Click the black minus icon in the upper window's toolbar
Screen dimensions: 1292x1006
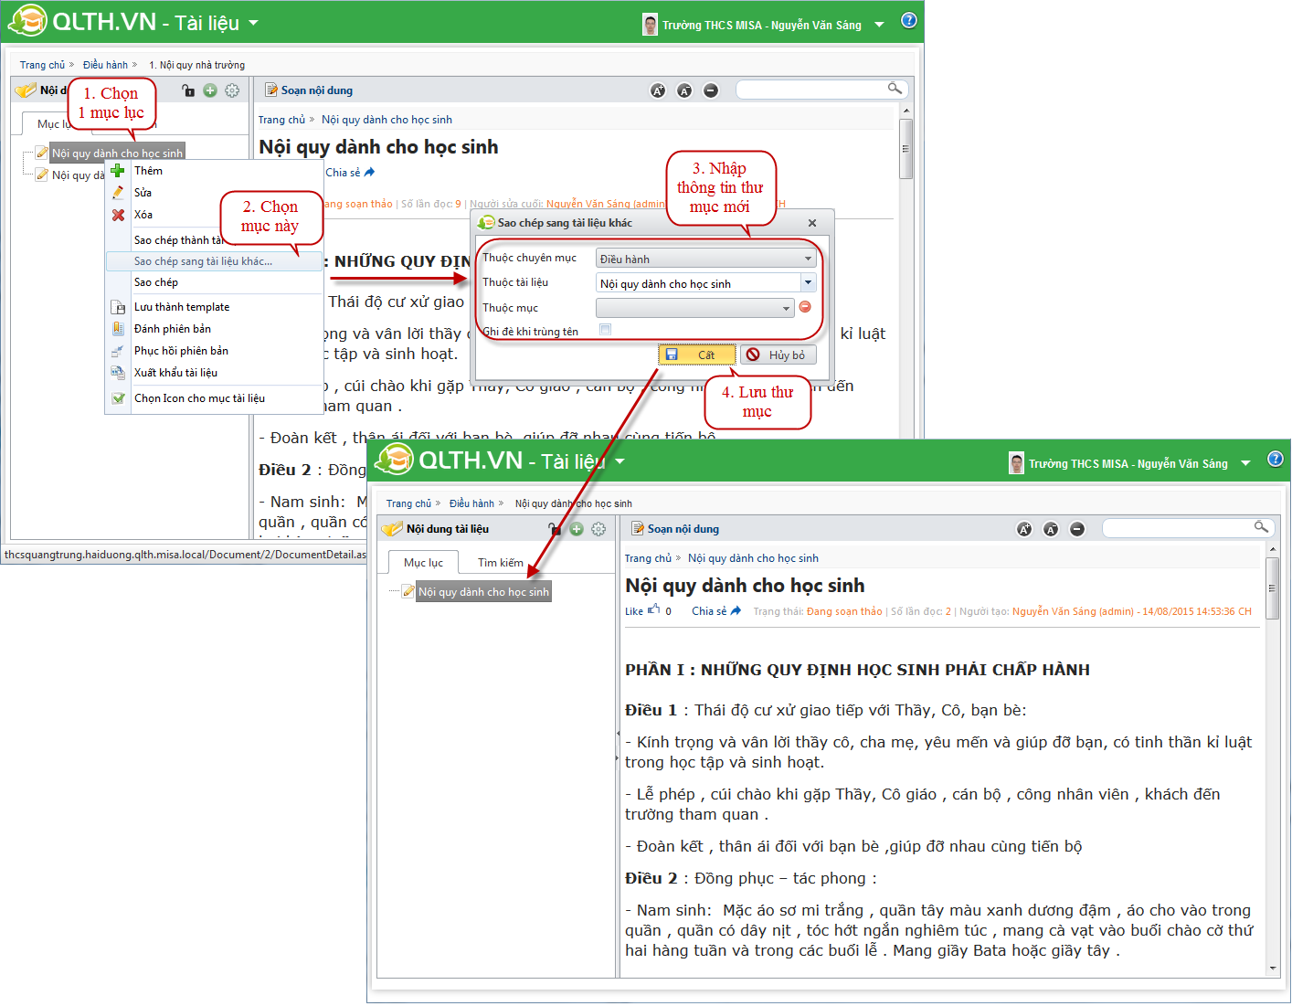point(711,90)
